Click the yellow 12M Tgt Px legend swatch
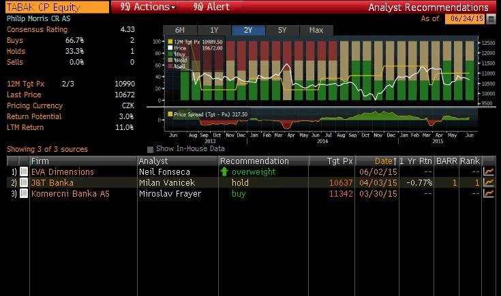Image resolution: width=501 pixels, height=296 pixels. (x=170, y=42)
